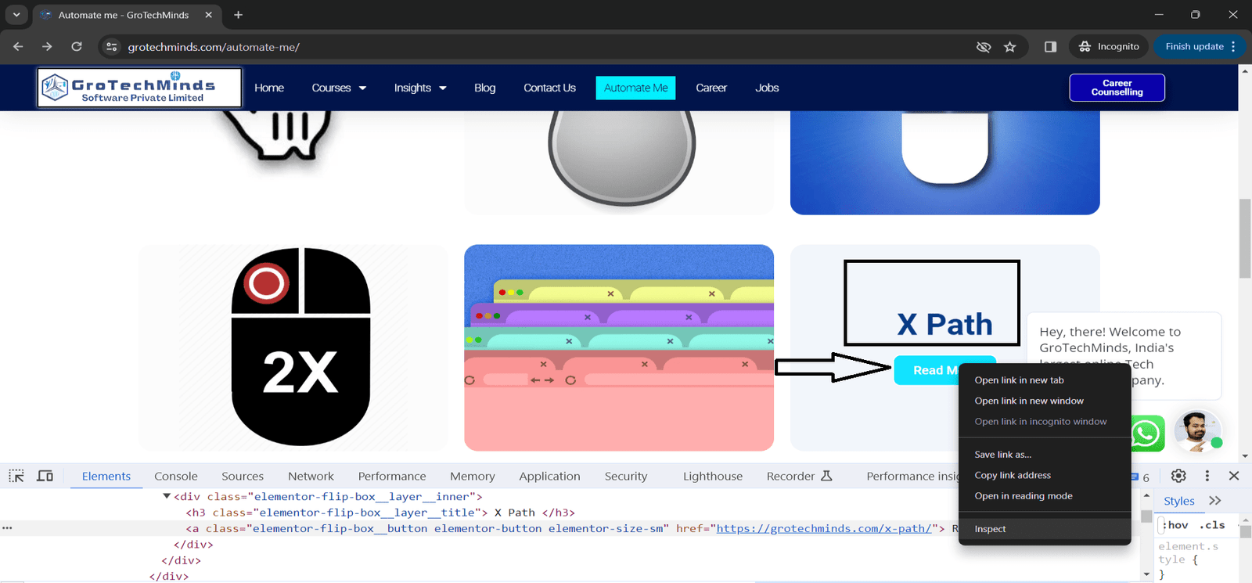Viewport: 1252px width, 583px height.
Task: Open the Styles pane tab
Action: 1178,501
